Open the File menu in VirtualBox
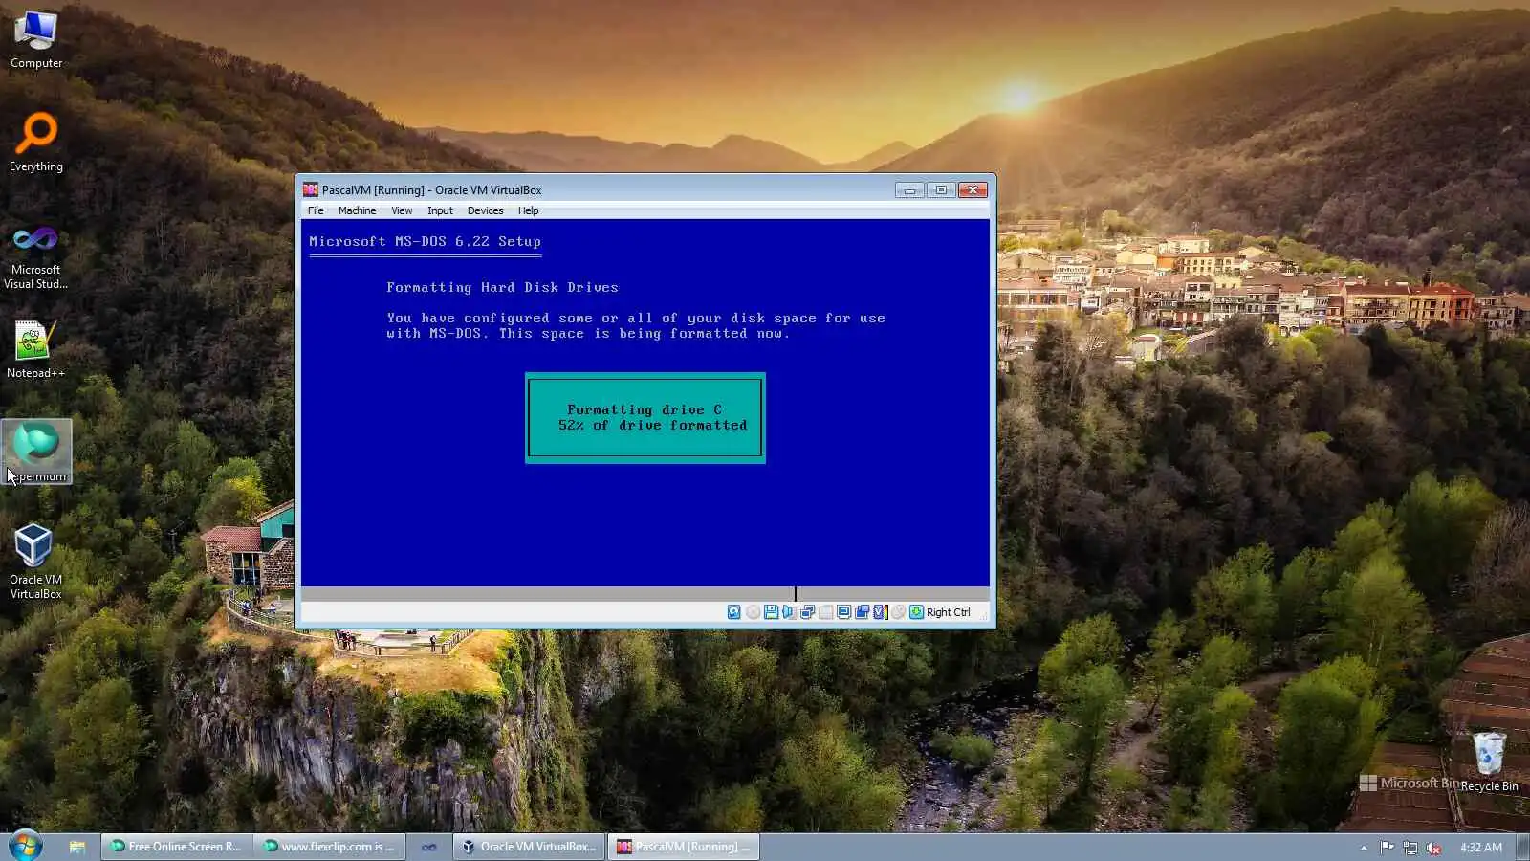 [x=316, y=210]
